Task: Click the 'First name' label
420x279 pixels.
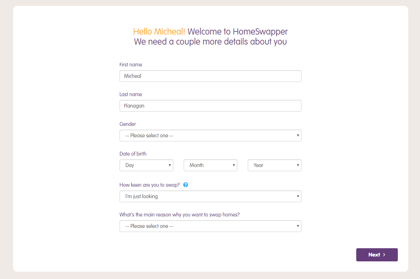Action: coord(131,65)
